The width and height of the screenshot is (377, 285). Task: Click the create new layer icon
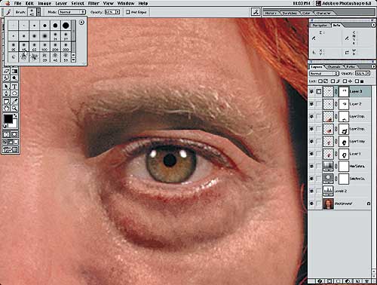pyautogui.click(x=357, y=281)
